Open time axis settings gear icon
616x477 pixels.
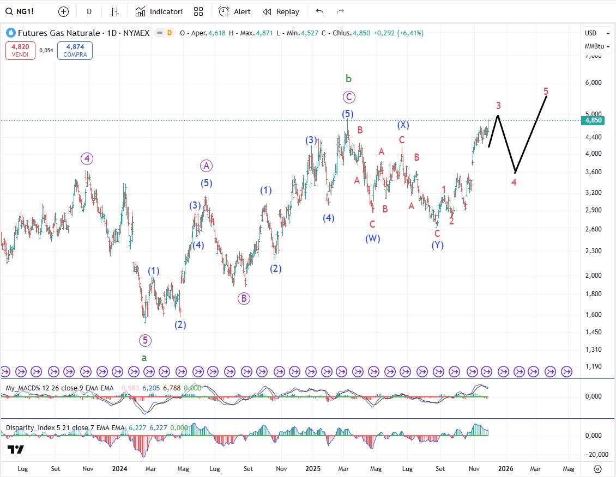[x=597, y=469]
